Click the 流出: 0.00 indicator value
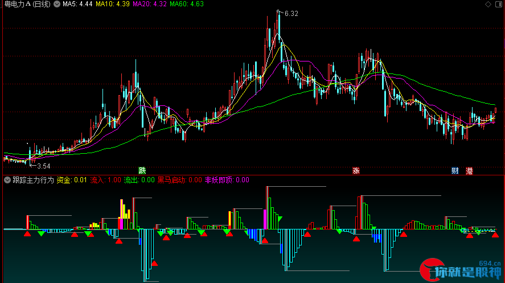 (139, 180)
